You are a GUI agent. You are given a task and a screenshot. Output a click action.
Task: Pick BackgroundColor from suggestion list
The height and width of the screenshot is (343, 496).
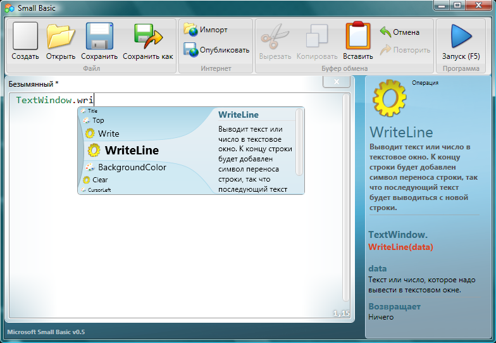[x=132, y=168]
